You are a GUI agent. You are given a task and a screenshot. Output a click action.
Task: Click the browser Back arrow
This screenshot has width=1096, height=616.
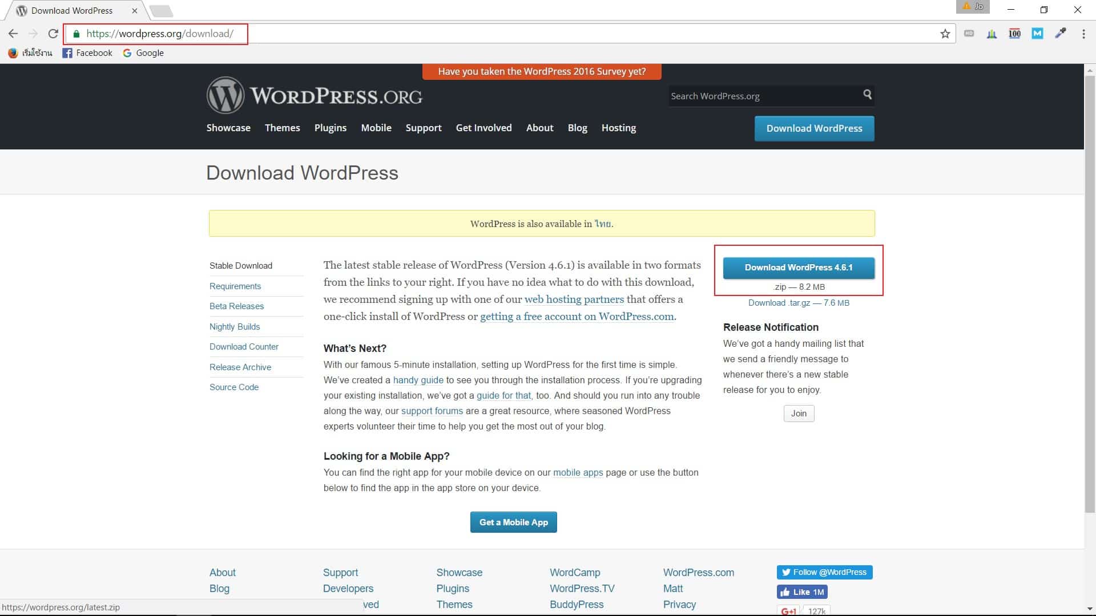point(13,34)
